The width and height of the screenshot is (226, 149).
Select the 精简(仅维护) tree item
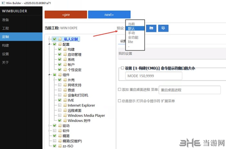tap(72, 141)
